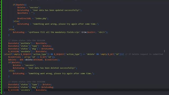
Task: Click the '<br/>' string argument
Action: (x=102, y=32)
